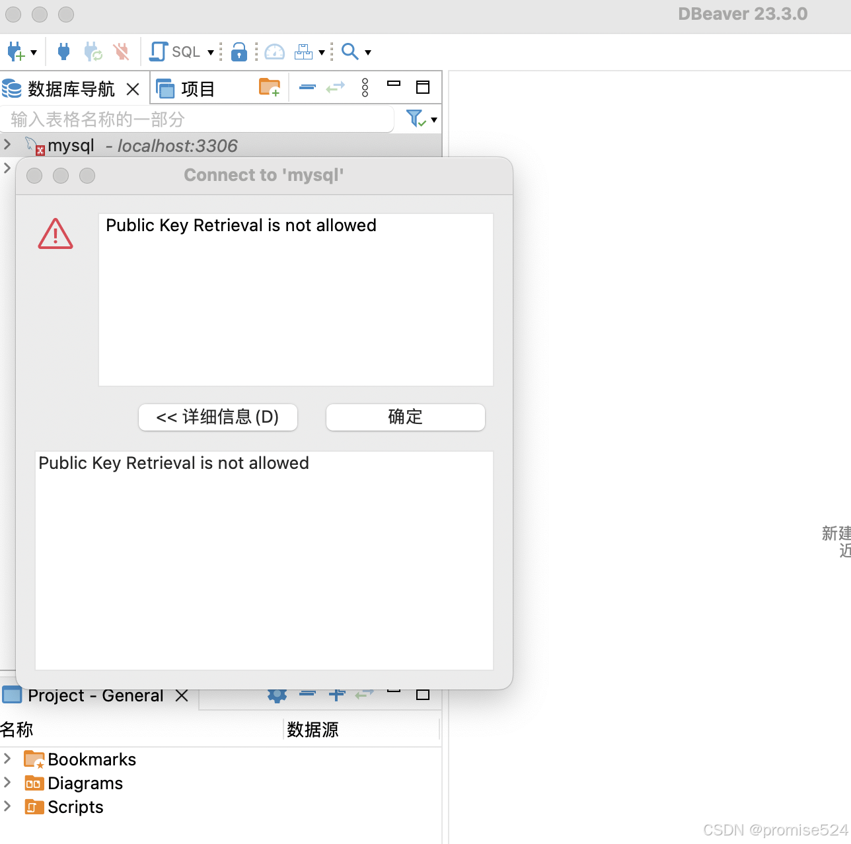Click the magnifier search icon
Image resolution: width=851 pixels, height=844 pixels.
pos(350,52)
